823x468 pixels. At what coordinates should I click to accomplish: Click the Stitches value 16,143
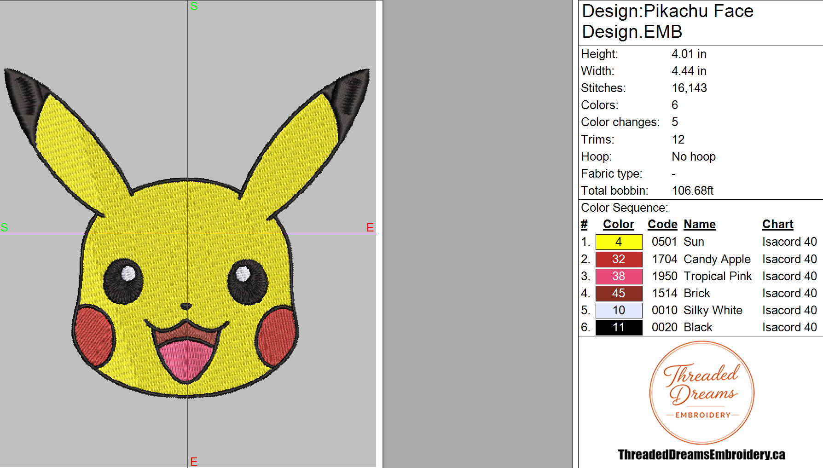(x=689, y=88)
